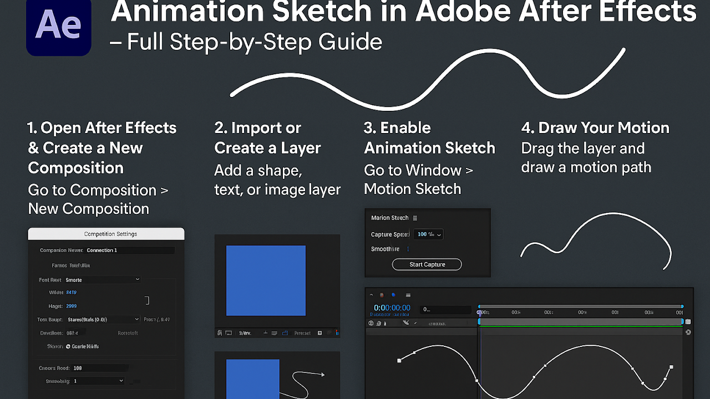This screenshot has height=399, width=710.
Task: Click the blue circle icon atop timeline
Action: pyautogui.click(x=393, y=295)
